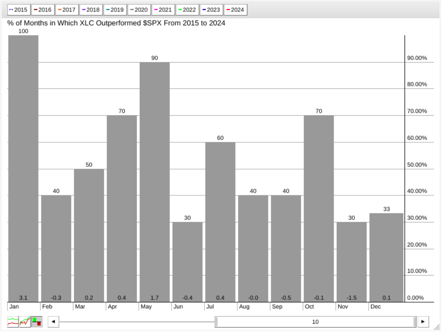Click the left arrow beside the year slider

point(53,323)
